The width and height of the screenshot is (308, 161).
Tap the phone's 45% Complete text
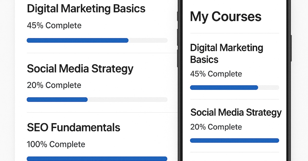(x=216, y=74)
